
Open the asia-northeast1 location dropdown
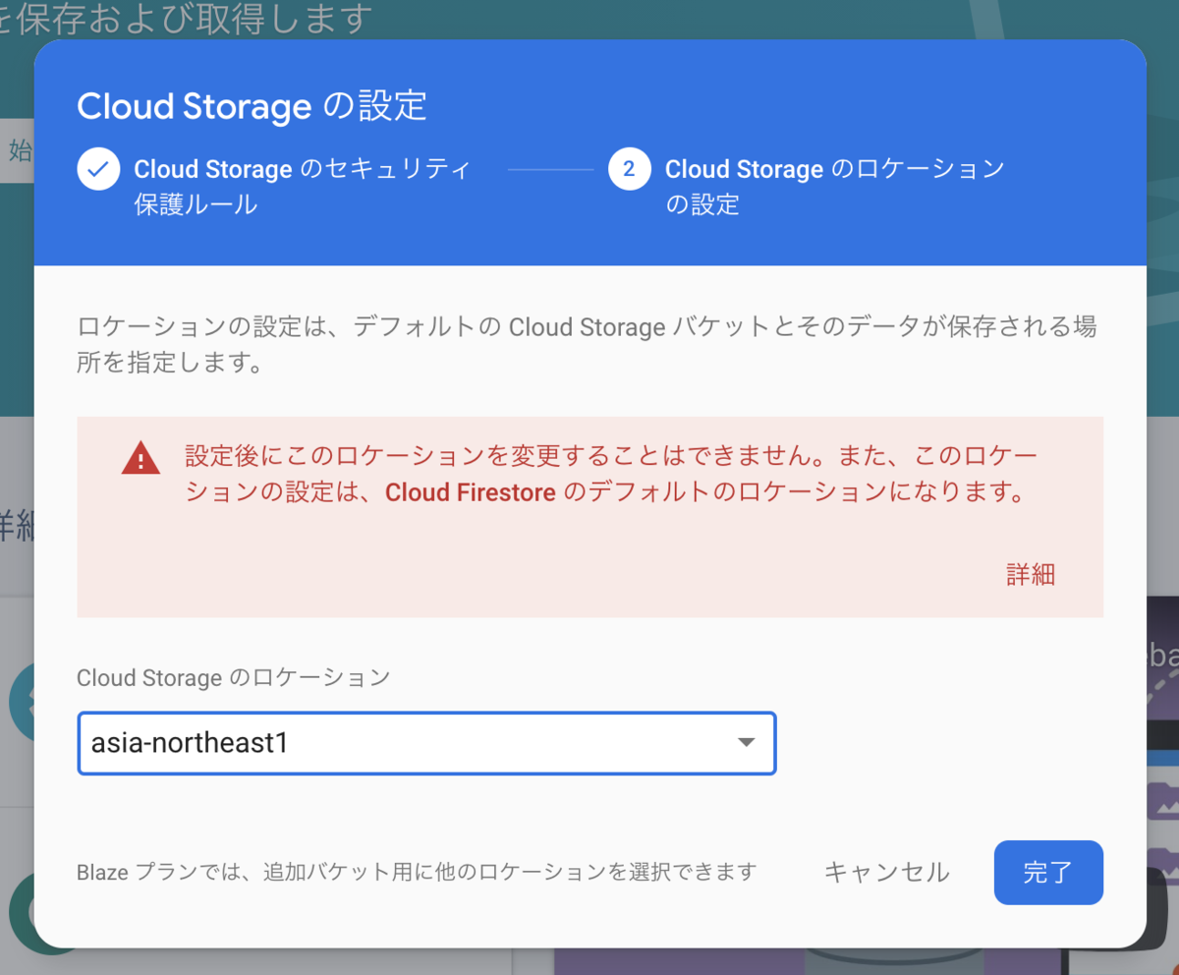pyautogui.click(x=426, y=743)
